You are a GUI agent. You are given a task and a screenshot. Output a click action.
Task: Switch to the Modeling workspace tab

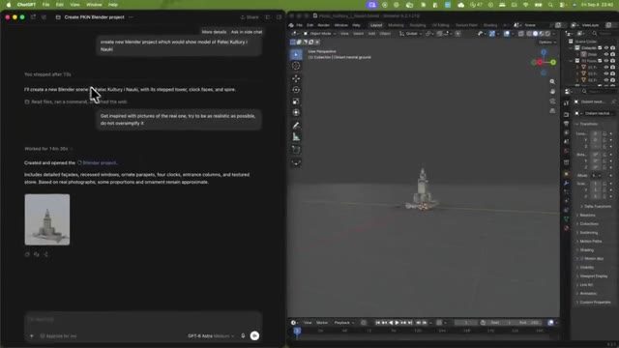[396, 25]
